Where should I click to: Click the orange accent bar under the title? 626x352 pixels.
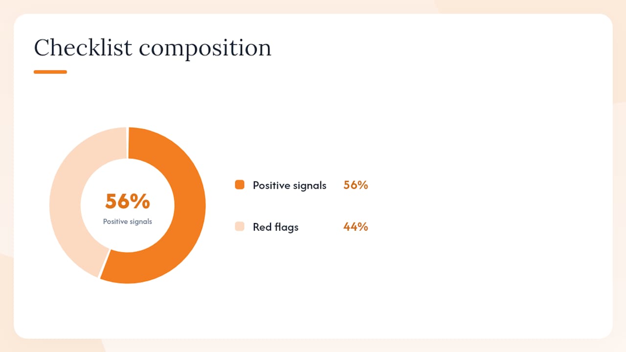[x=50, y=72]
